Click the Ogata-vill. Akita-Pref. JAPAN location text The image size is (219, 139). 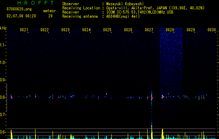tap(155, 8)
